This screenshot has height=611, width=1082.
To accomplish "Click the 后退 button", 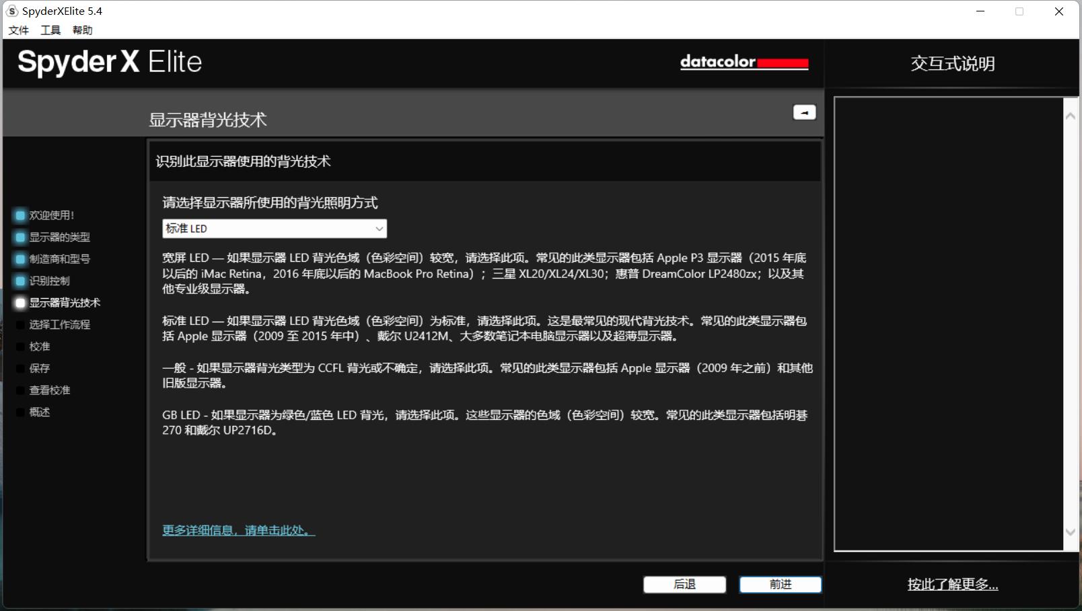I will point(684,584).
